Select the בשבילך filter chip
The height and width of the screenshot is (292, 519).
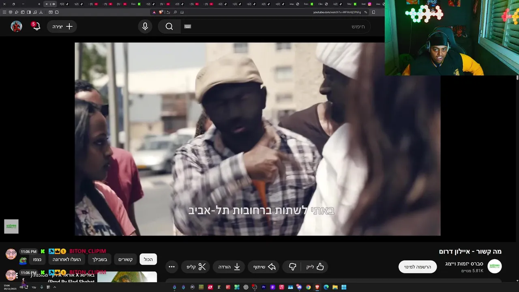pyautogui.click(x=99, y=259)
